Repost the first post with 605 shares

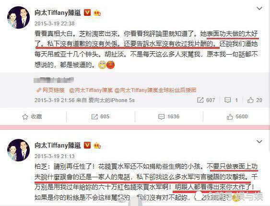click(100, 116)
